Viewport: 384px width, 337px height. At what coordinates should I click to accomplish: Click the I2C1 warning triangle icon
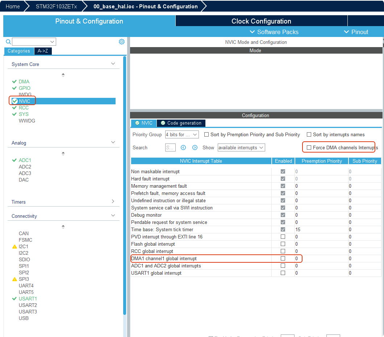14,247
